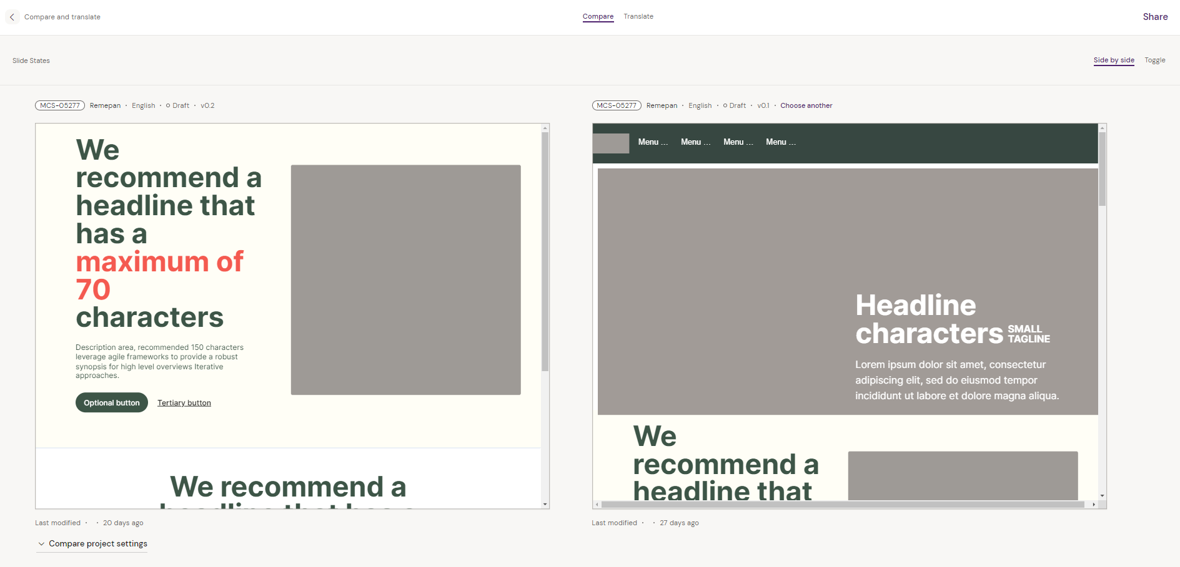Click scroll-down arrow of left preview
1180x567 pixels.
click(x=545, y=504)
